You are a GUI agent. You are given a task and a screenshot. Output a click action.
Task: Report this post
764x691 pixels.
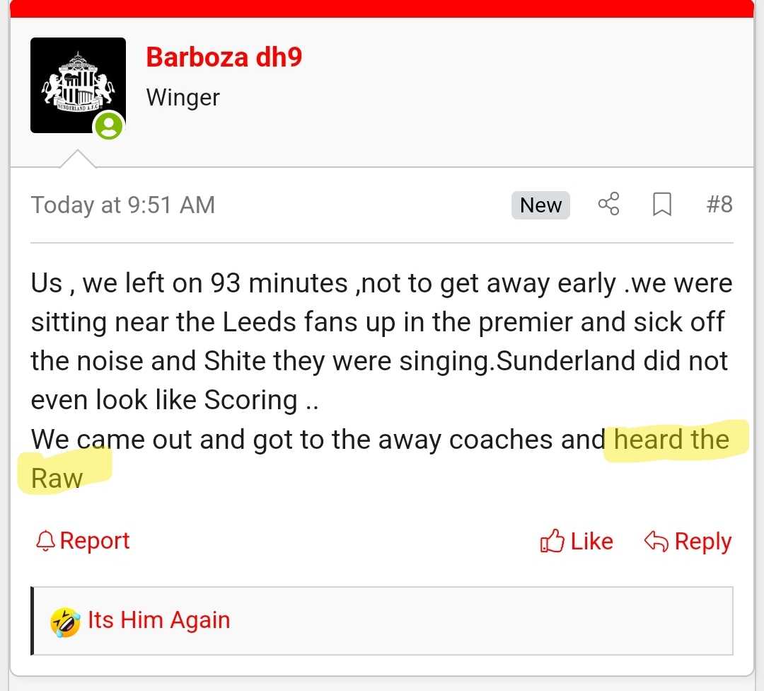[x=83, y=541]
